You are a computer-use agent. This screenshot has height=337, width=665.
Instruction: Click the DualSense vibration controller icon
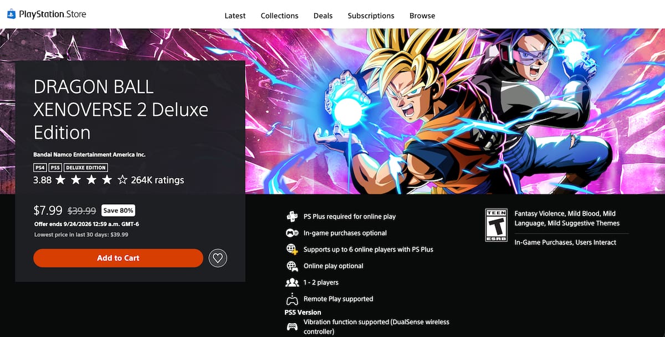tap(292, 326)
